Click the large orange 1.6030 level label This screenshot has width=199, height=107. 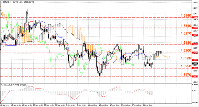(x=186, y=58)
